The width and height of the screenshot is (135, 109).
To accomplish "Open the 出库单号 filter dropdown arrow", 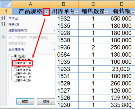I will pos(76,13).
